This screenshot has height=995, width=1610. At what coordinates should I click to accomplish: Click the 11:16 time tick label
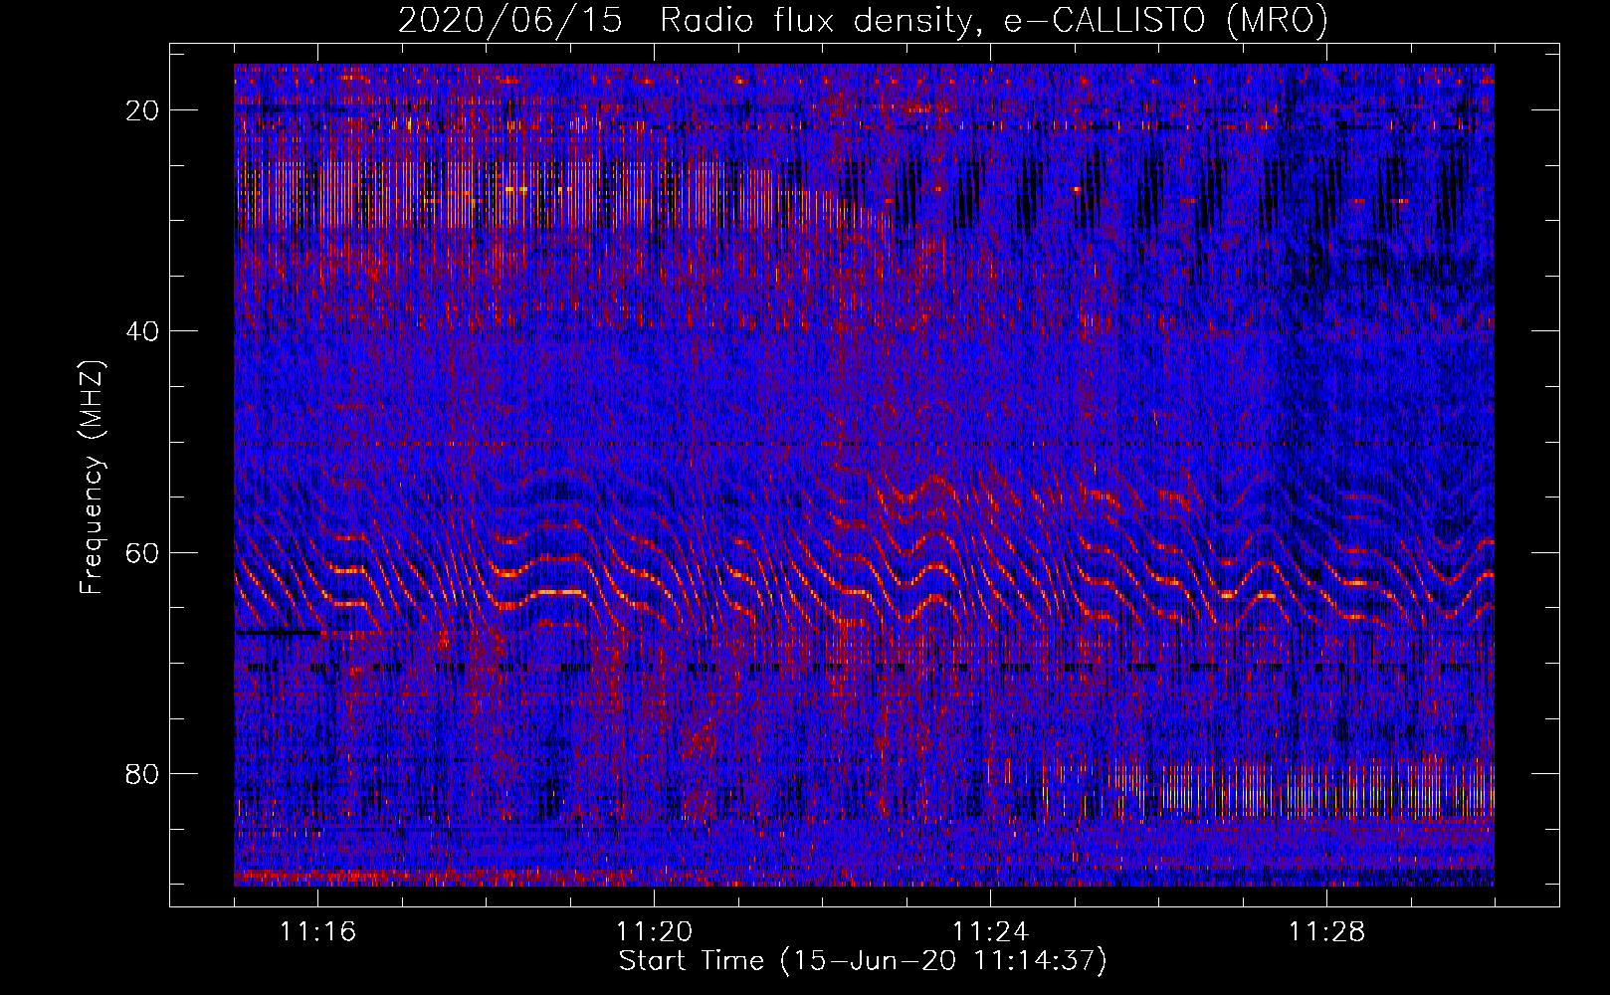pos(318,932)
